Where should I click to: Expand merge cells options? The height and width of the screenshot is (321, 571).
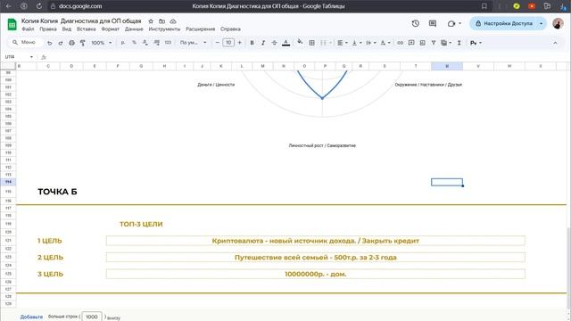[x=331, y=43]
